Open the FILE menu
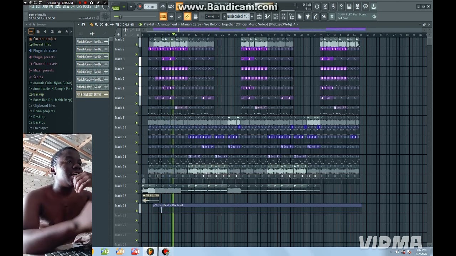Screen dimensions: 456x256 coord(32,7)
